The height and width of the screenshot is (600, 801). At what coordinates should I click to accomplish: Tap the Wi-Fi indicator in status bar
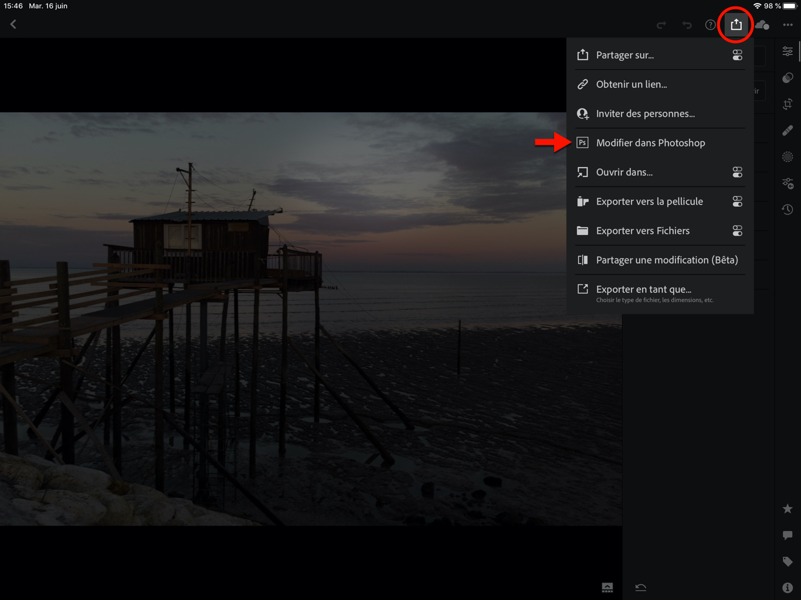point(757,6)
